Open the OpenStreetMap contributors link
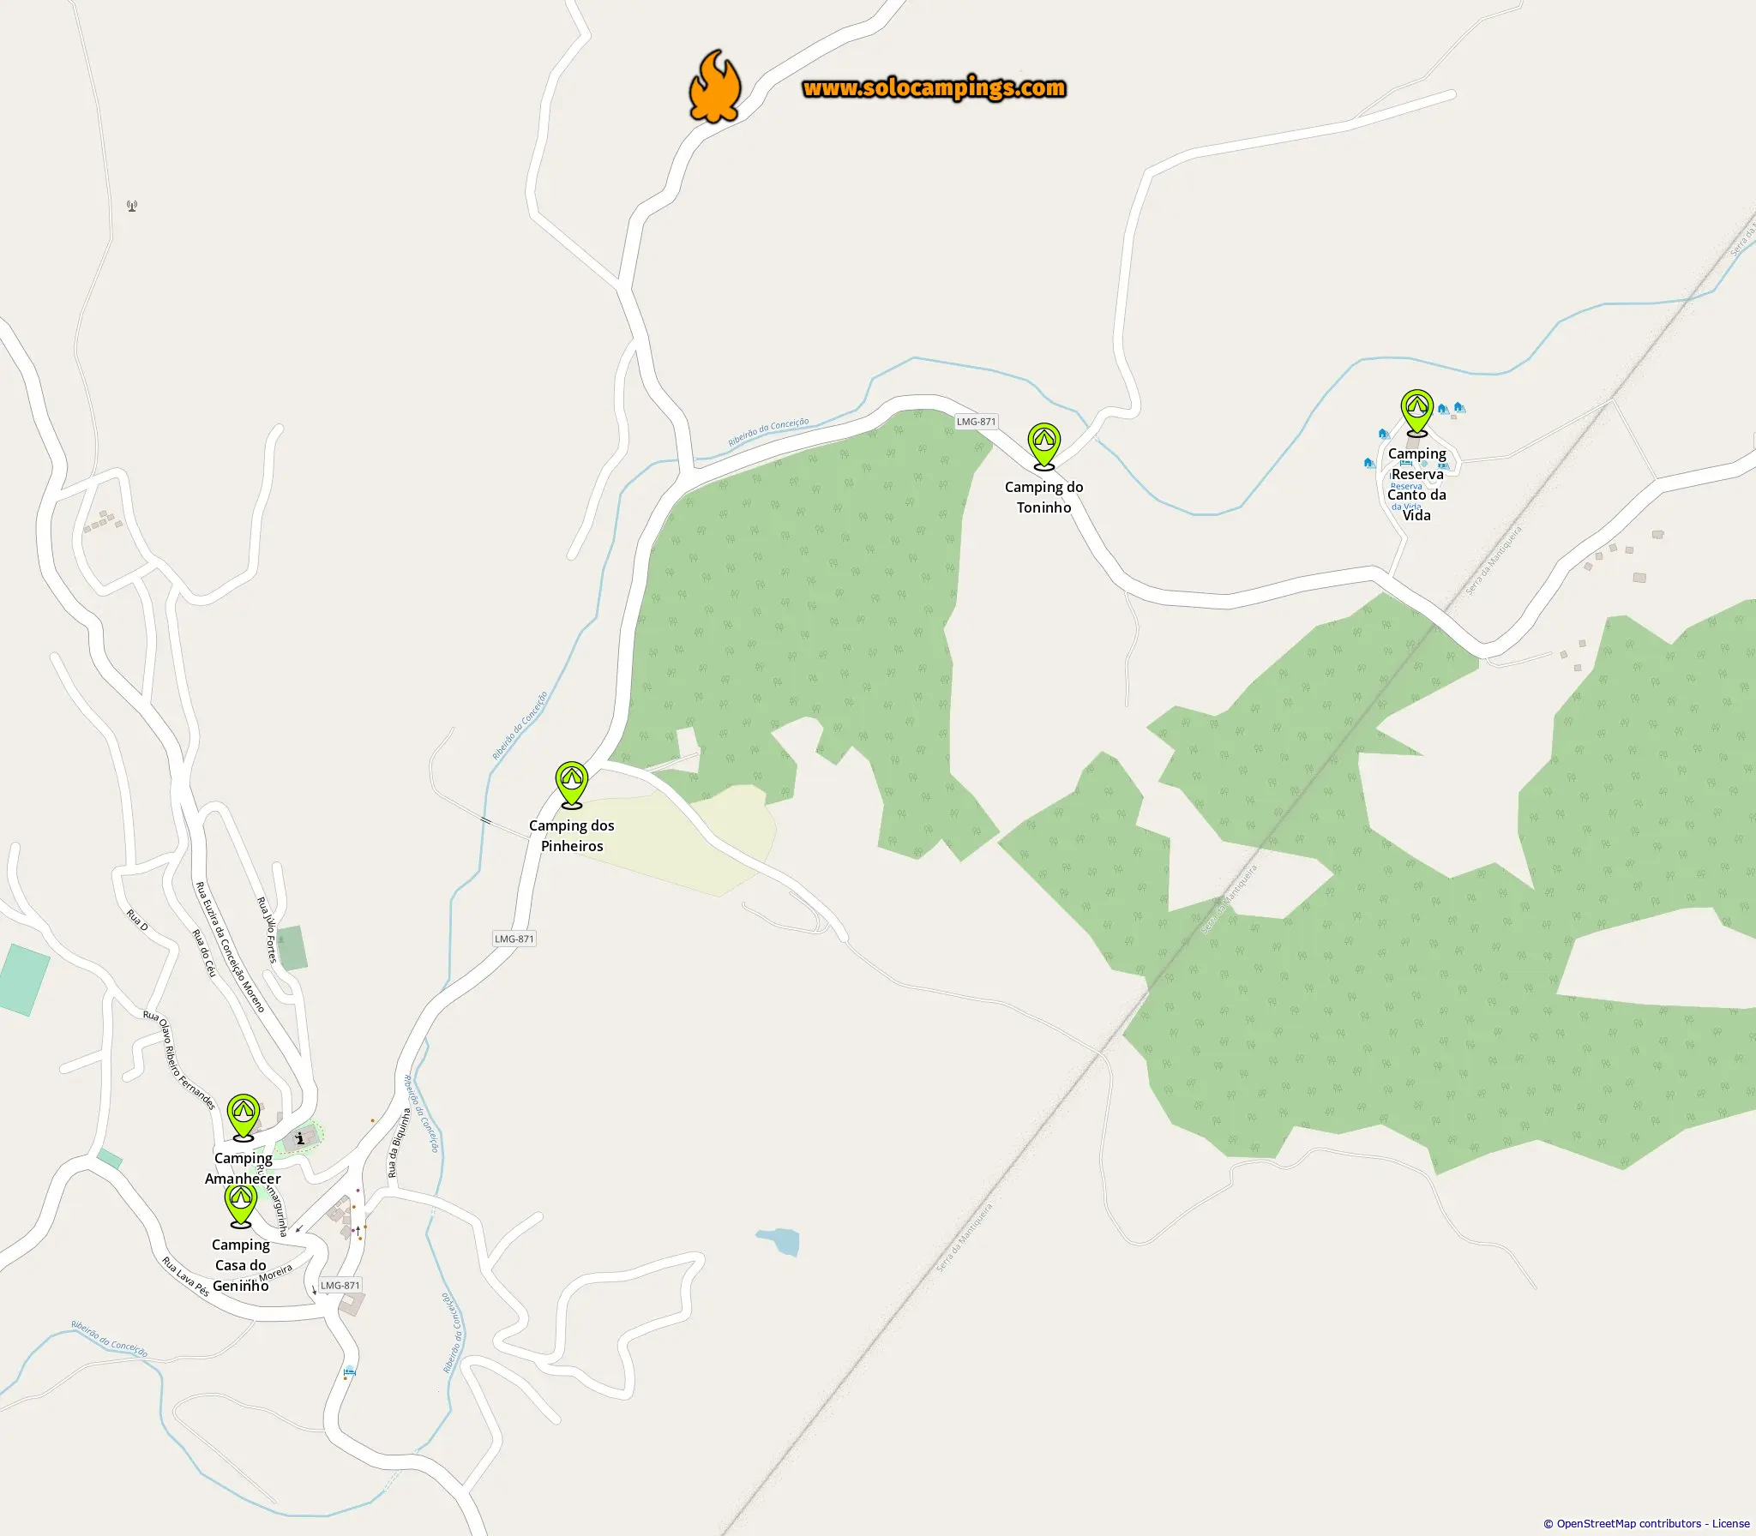Image resolution: width=1756 pixels, height=1536 pixels. pos(1628,1523)
